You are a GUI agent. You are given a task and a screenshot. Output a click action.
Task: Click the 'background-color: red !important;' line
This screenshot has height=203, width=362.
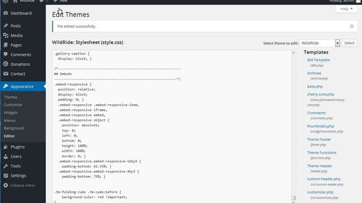[94, 197]
